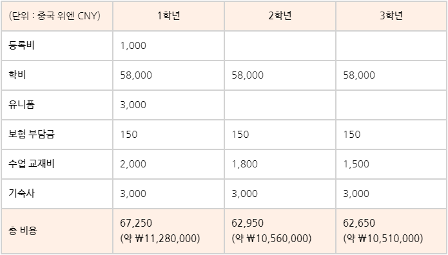Select the 총 비용 row label

click(23, 231)
